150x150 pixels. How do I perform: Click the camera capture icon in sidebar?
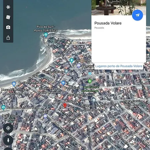(x=8, y=27)
